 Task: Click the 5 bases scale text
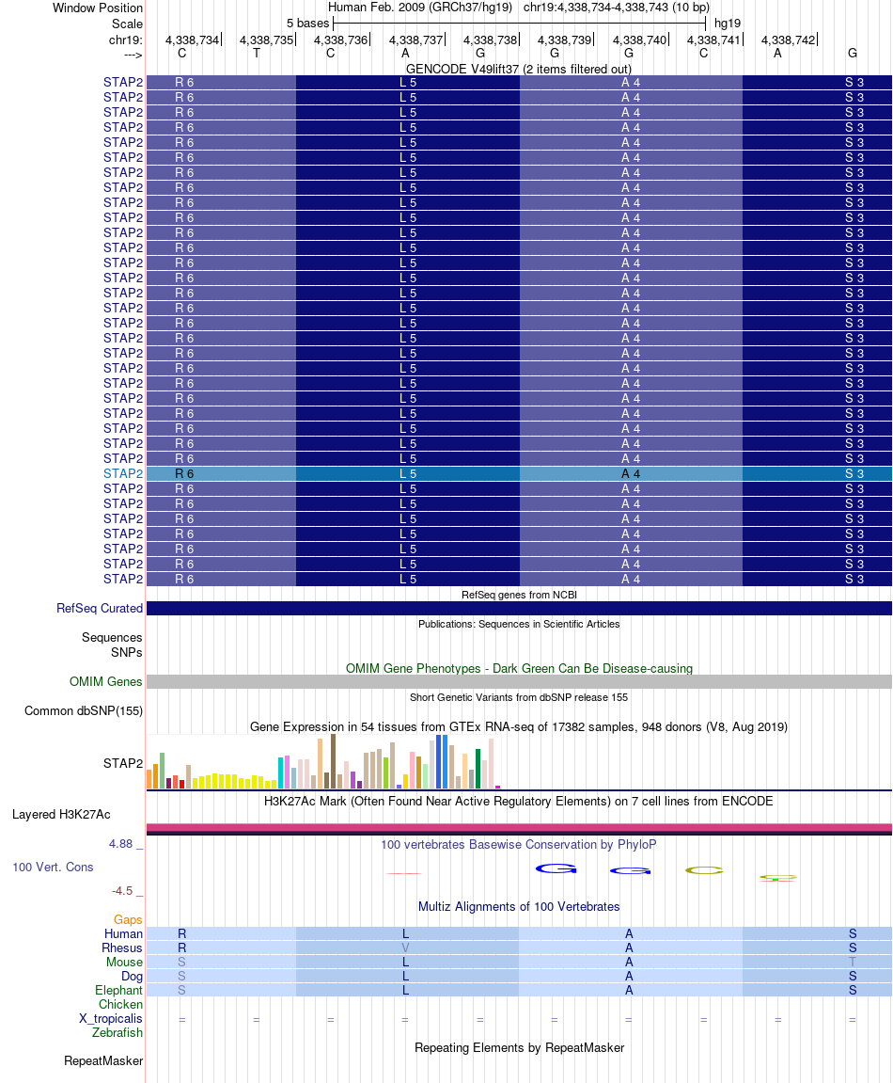tap(307, 24)
